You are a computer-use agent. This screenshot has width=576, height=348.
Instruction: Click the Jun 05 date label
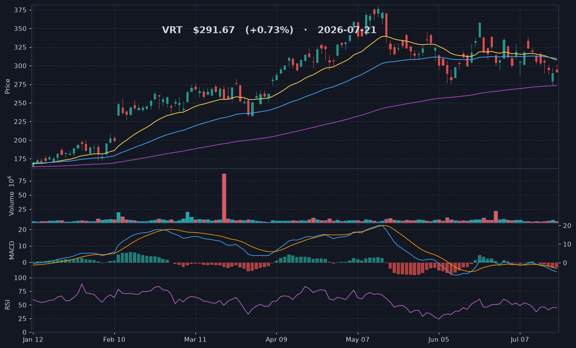click(x=439, y=339)
